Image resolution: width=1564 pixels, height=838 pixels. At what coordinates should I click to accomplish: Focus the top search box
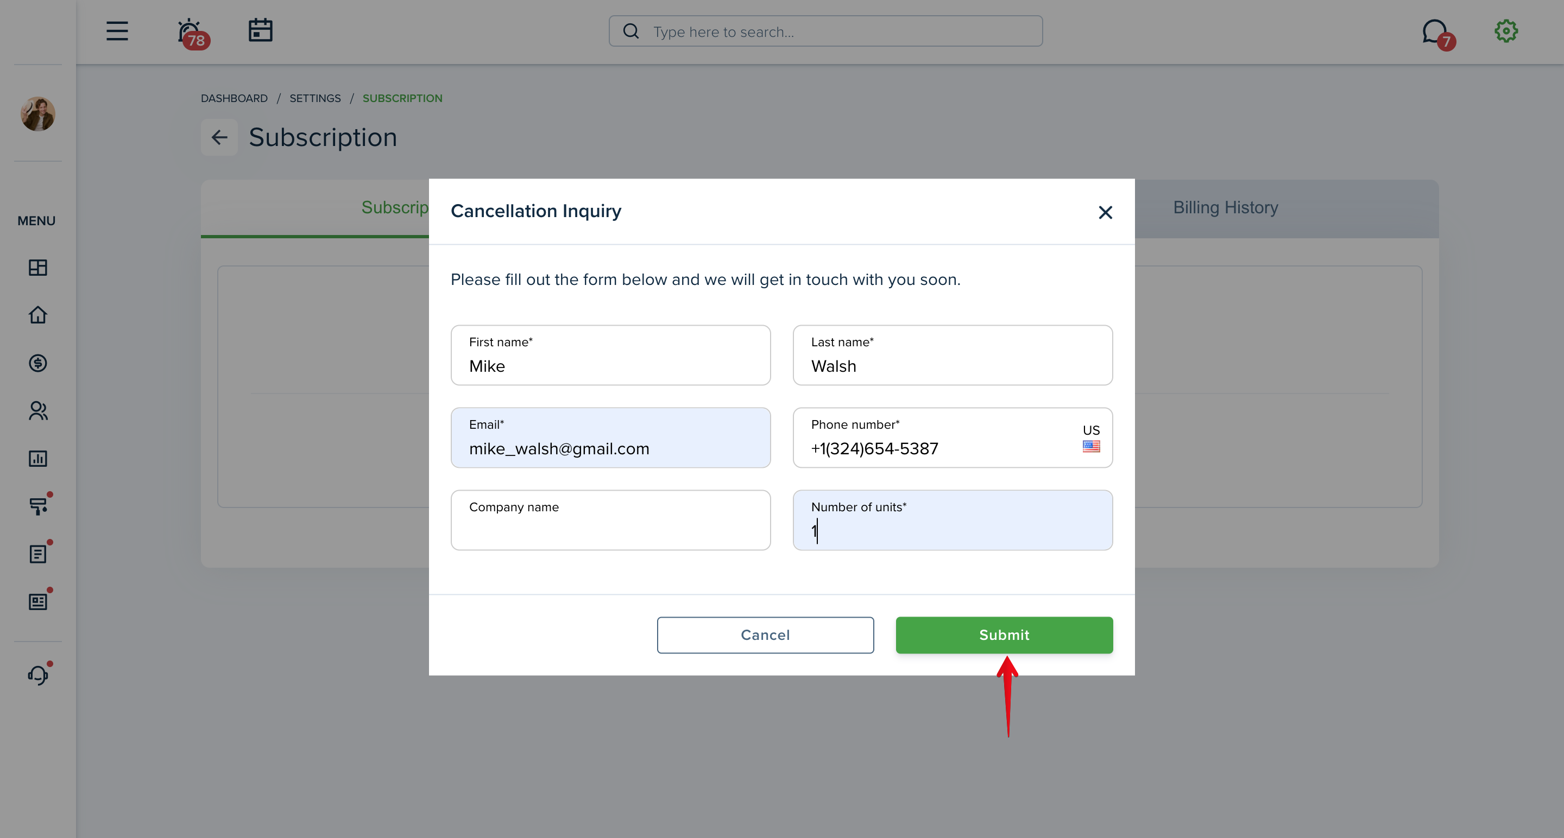point(825,31)
